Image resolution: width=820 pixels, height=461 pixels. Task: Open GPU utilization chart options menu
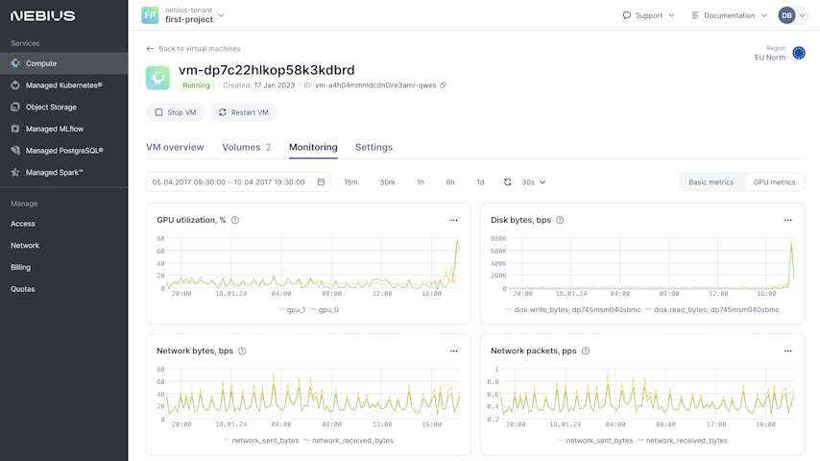click(x=453, y=220)
